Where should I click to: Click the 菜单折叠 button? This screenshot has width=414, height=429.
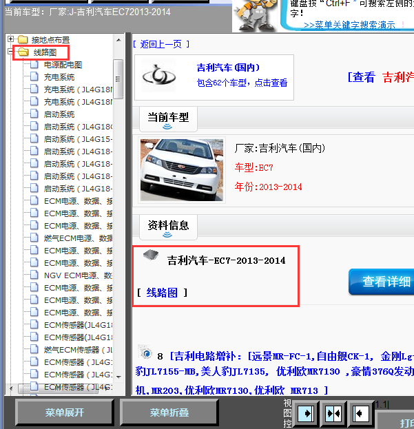click(x=169, y=412)
